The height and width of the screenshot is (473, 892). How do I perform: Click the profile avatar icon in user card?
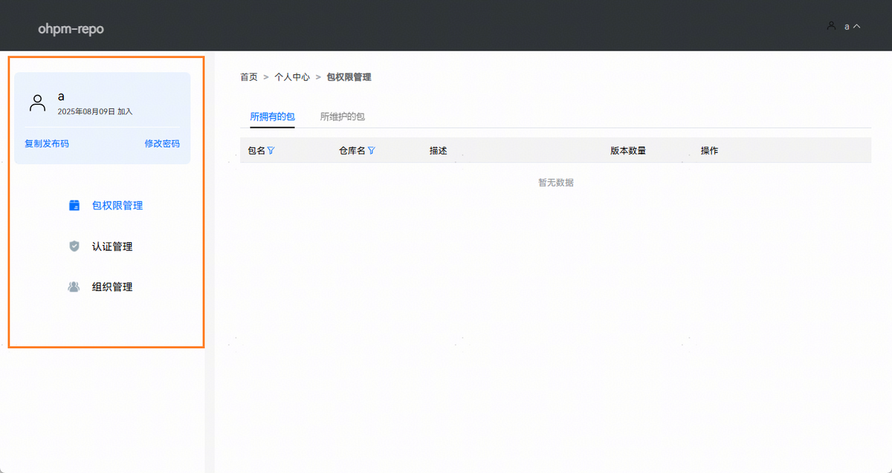click(37, 102)
